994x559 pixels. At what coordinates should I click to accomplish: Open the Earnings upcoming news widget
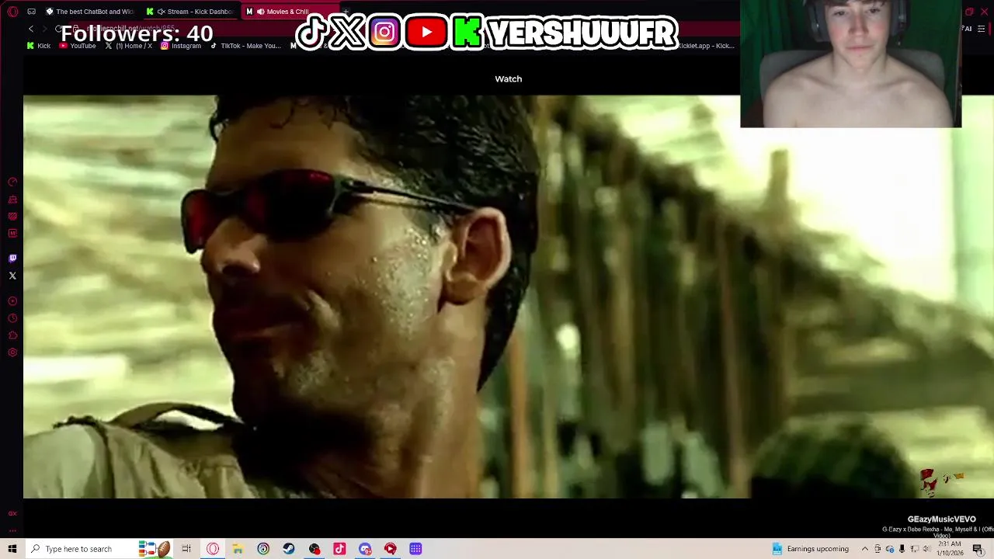pyautogui.click(x=811, y=549)
